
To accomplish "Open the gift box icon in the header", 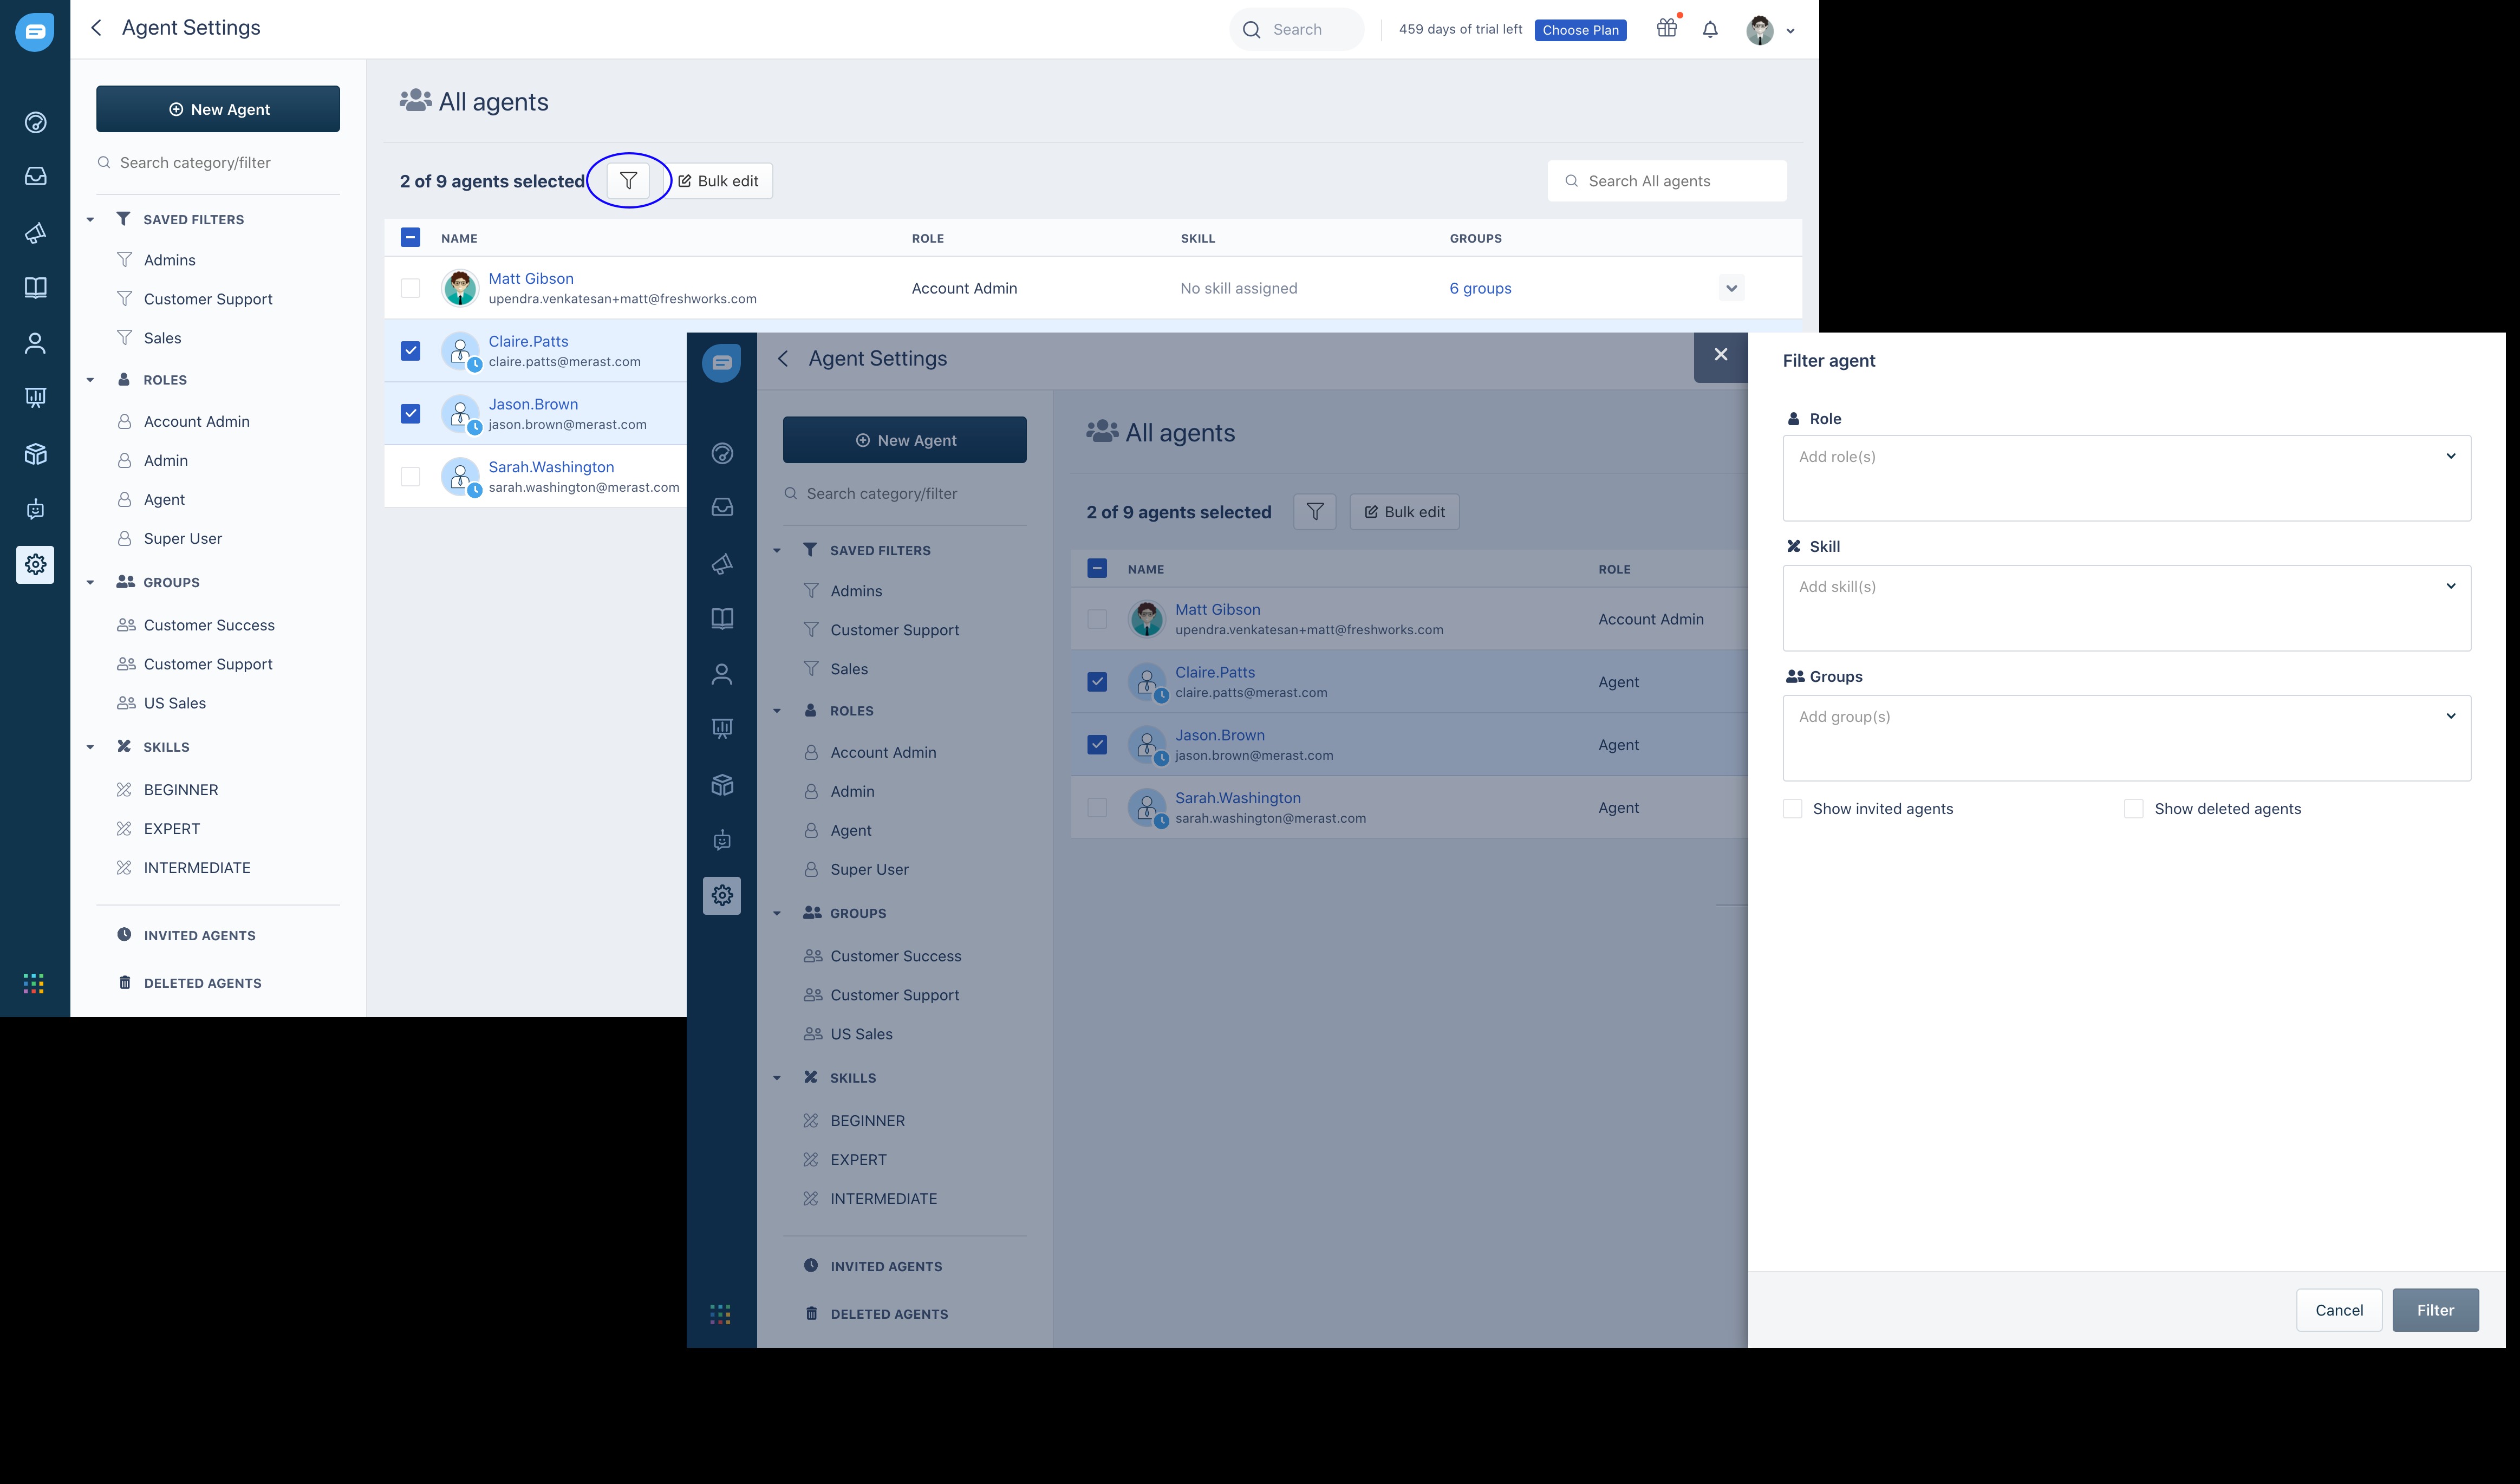I will [1666, 28].
